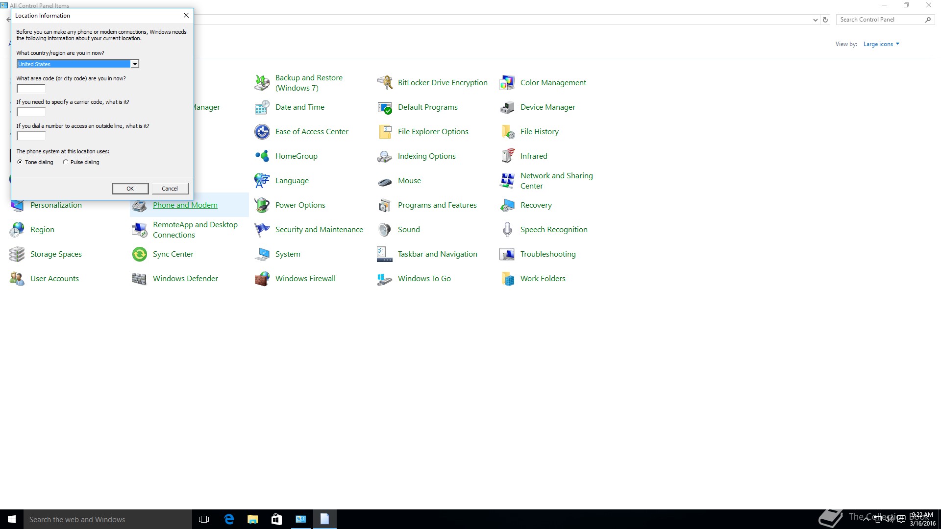
Task: Open Programs and Features icon
Action: pos(385,205)
